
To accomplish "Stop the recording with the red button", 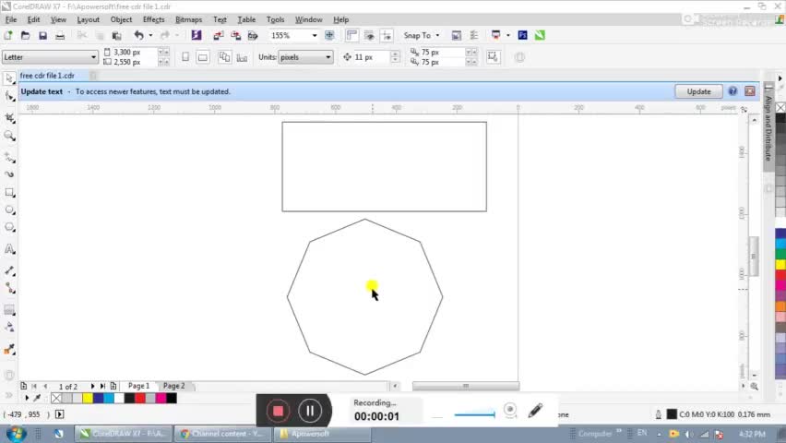I will coord(278,411).
